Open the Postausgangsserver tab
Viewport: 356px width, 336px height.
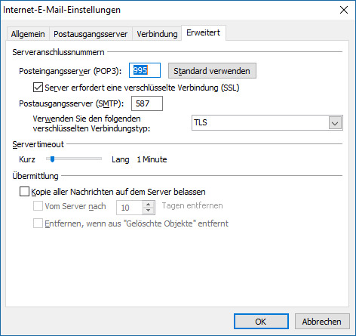[x=91, y=34]
